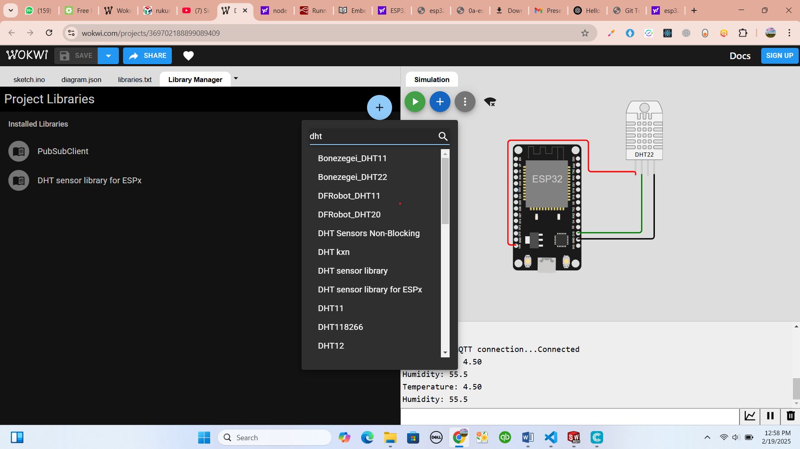Open Microsoft Word from the taskbar
This screenshot has height=449, width=800.
point(528,437)
